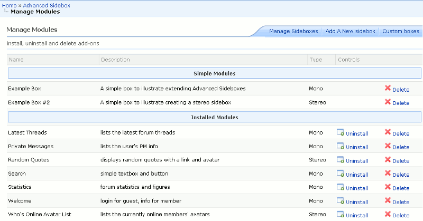Click the red X icon for Random Quotes
The height and width of the screenshot is (221, 423).
[388, 160]
